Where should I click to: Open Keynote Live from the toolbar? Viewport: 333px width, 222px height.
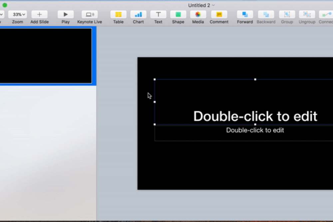(90, 14)
